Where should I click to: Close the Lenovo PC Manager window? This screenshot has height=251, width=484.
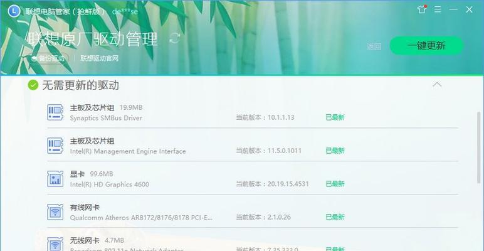coord(469,9)
